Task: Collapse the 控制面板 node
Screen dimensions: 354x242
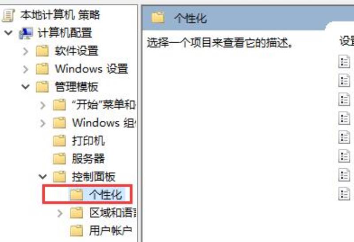Action: tap(42, 177)
